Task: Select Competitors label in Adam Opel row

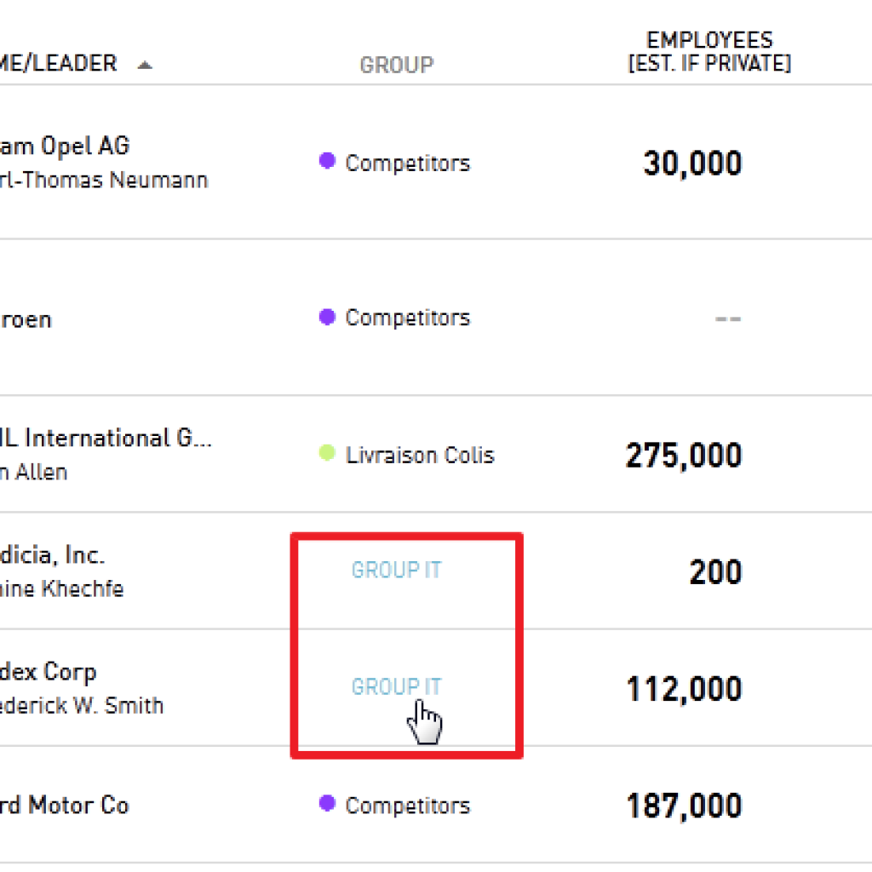Action: coord(408,163)
